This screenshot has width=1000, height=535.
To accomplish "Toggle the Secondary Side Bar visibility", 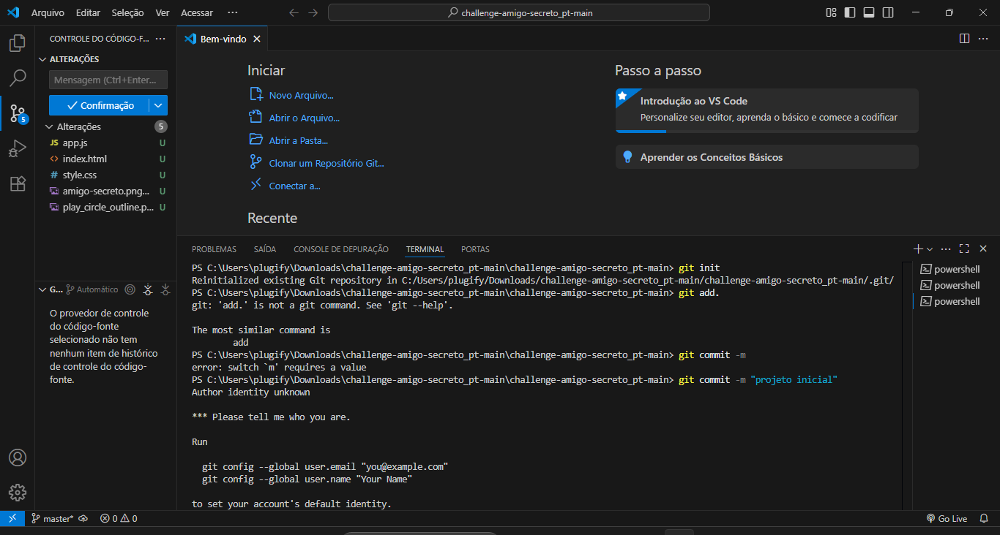I will click(888, 12).
